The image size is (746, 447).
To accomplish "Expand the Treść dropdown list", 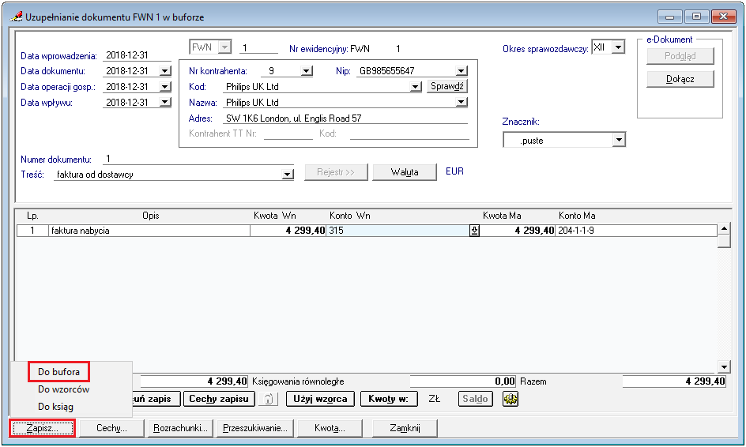I will [288, 174].
